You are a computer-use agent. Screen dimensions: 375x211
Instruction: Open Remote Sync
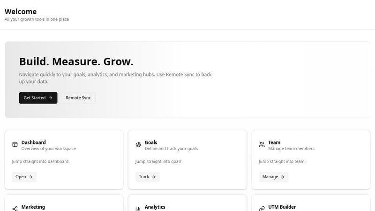78,98
